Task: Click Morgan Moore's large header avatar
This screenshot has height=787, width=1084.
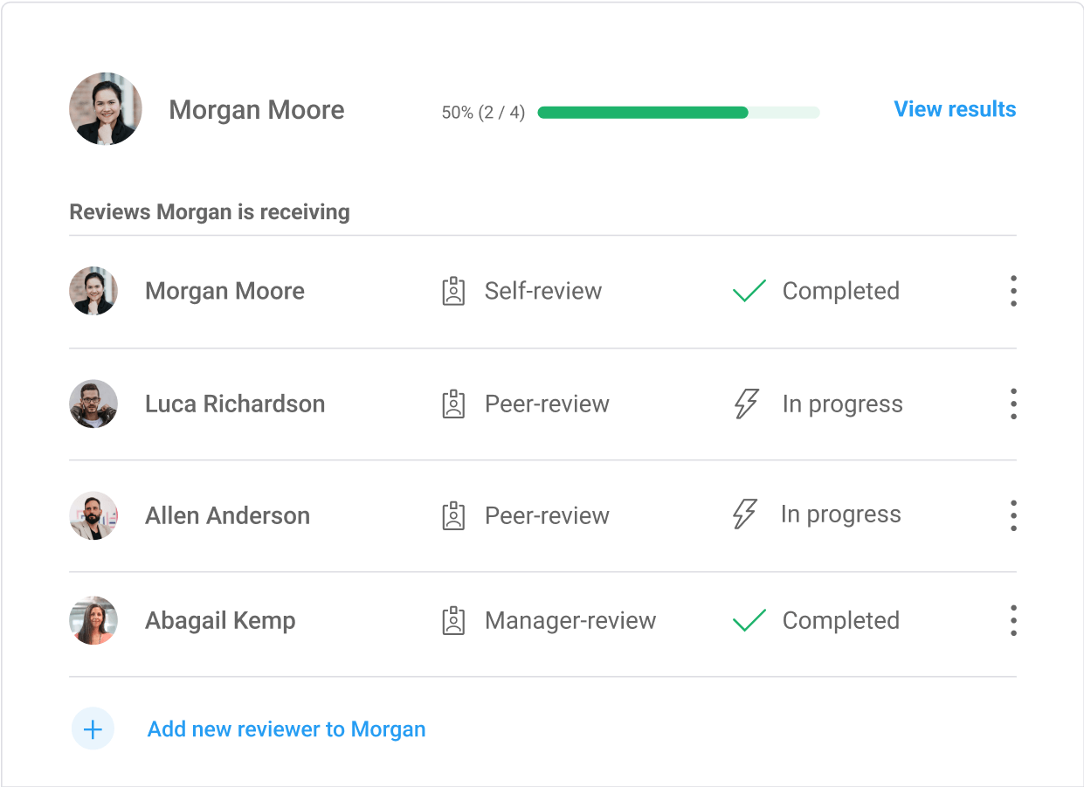Action: pos(106,109)
